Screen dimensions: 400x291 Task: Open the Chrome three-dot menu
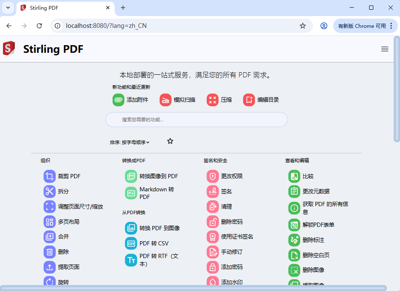(391, 26)
